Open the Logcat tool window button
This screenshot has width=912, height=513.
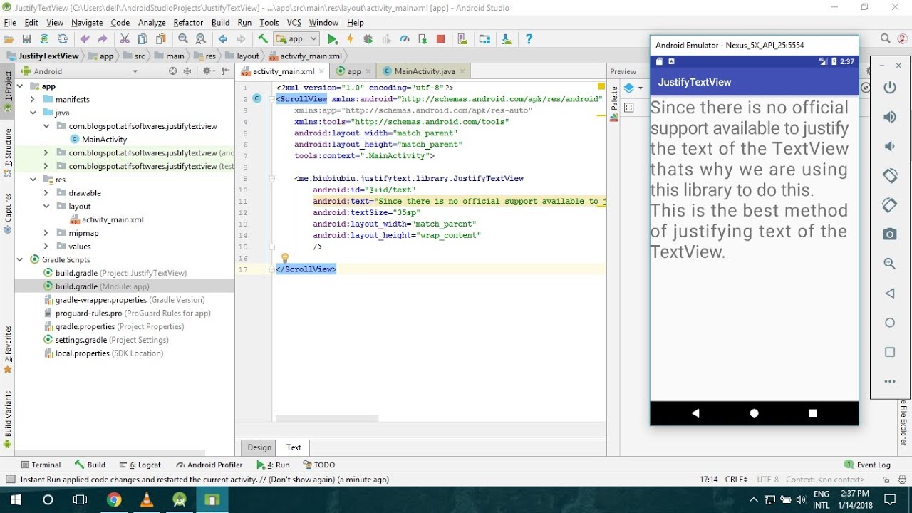pyautogui.click(x=140, y=465)
